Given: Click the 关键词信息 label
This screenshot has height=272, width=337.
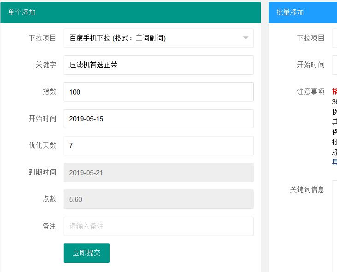Looking at the screenshot, I should click(307, 189).
